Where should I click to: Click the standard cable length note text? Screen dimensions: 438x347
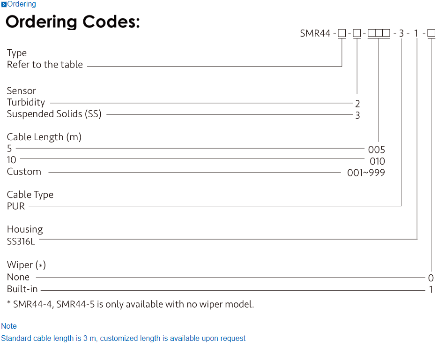coord(123,338)
